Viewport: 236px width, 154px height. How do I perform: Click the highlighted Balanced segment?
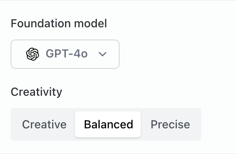(x=108, y=124)
